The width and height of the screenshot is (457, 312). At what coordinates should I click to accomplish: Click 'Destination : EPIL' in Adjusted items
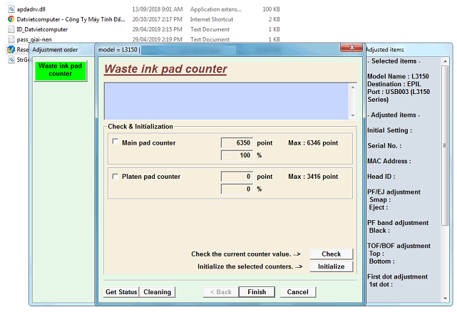[x=394, y=84]
